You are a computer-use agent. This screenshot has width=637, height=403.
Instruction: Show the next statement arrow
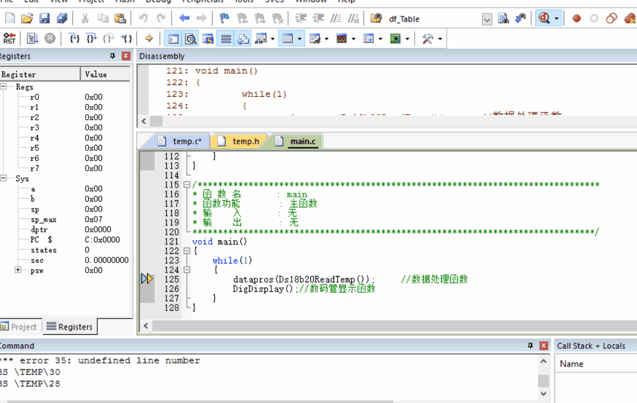tap(149, 38)
